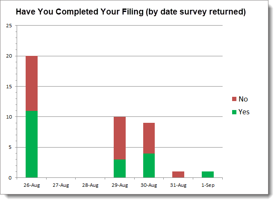Image resolution: width=277 pixels, height=203 pixels.
Task: Select the chart title text
Action: pos(131,12)
